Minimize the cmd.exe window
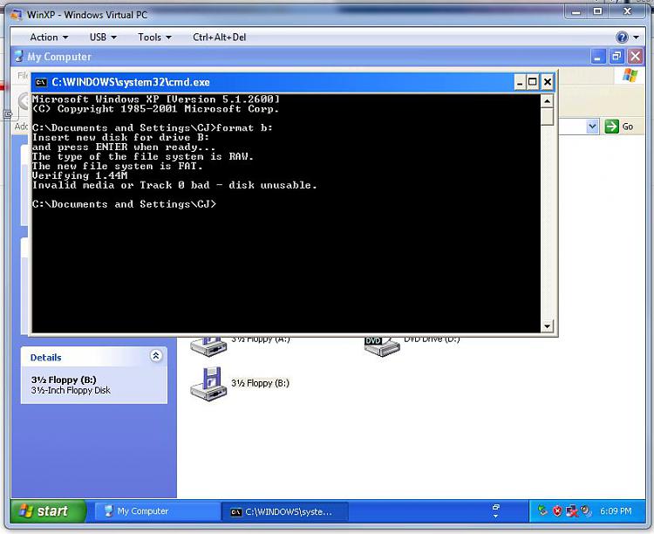The height and width of the screenshot is (534, 654). (x=520, y=82)
